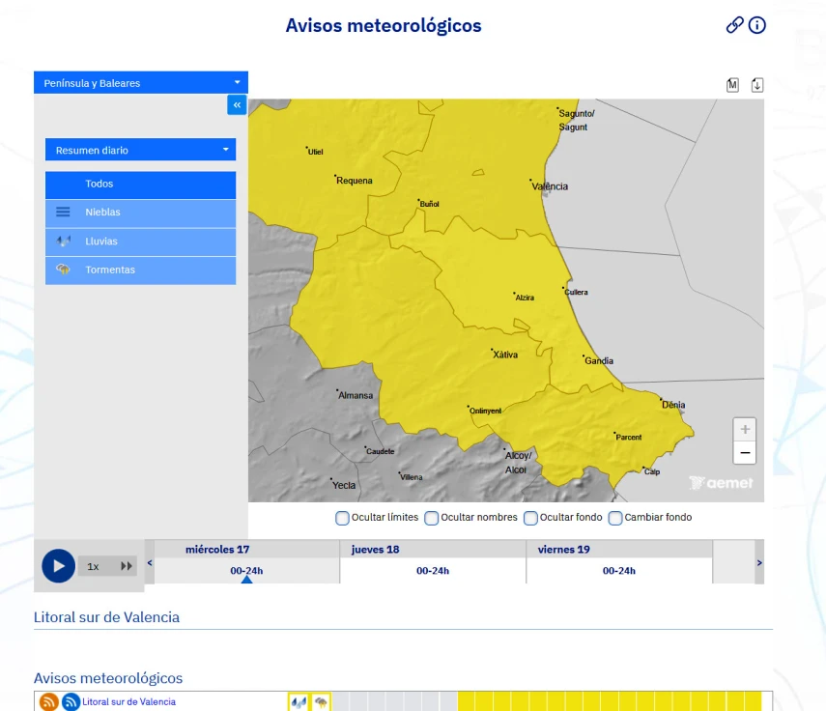Open the Península y Baleares dropdown
826x711 pixels.
pyautogui.click(x=140, y=82)
